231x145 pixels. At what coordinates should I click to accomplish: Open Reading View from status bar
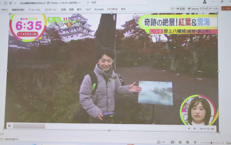coord(187,142)
